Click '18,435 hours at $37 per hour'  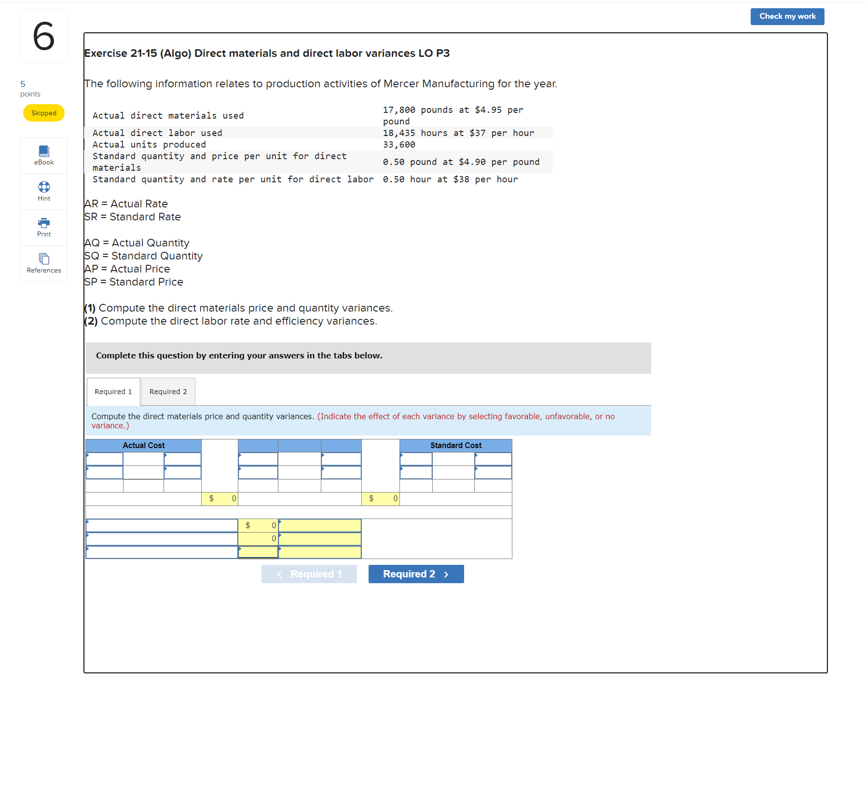tap(458, 133)
